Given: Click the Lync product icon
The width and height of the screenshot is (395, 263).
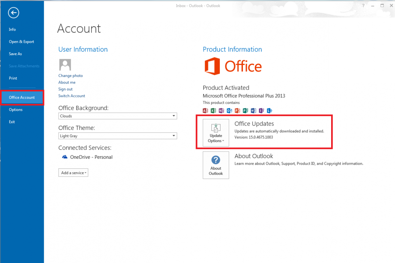Looking at the screenshot, I should [269, 110].
